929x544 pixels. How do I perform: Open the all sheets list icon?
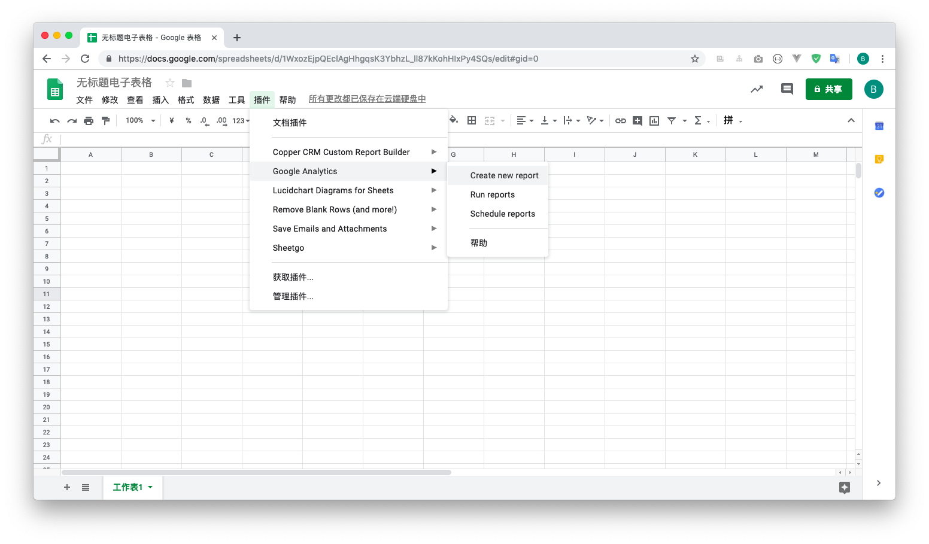click(x=86, y=487)
